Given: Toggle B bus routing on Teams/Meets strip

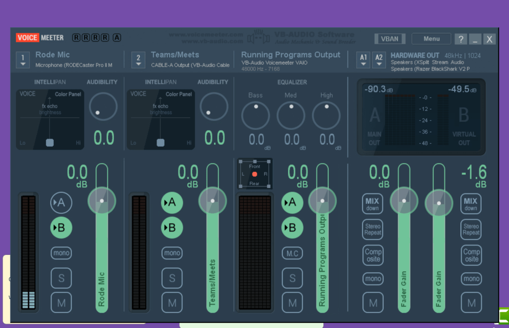Looking at the screenshot, I should [x=172, y=228].
